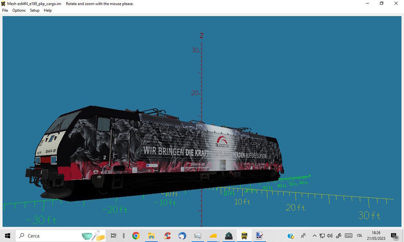
Task: Click the blue help question mark tray icon
Action: pos(290,236)
